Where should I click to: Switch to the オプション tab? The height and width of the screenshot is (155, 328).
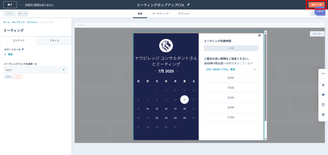coord(184,13)
